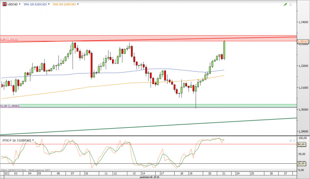Click the październik 2016 month label
310x179 pixels.
[150, 177]
